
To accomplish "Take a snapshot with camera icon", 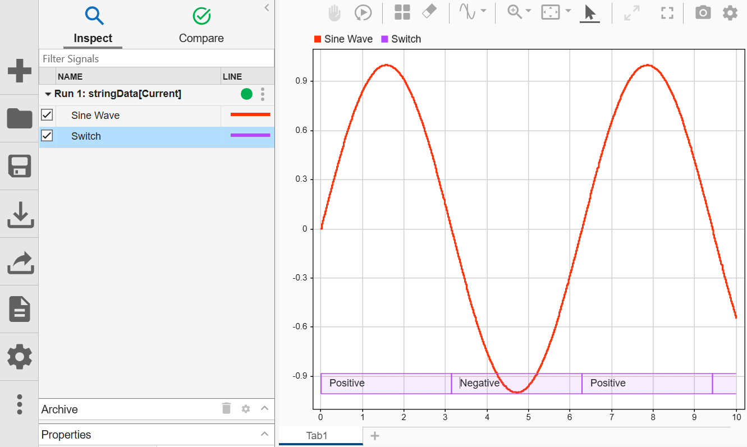I will point(703,12).
